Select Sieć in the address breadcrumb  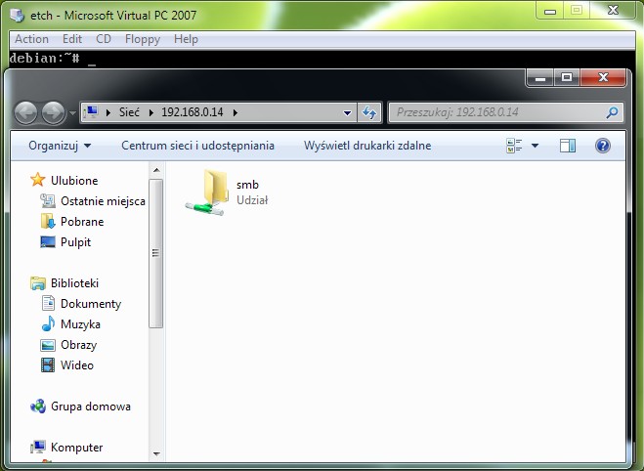[129, 112]
